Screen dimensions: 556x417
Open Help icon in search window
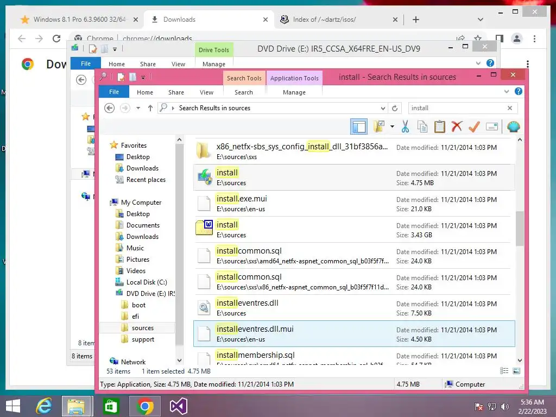(519, 91)
